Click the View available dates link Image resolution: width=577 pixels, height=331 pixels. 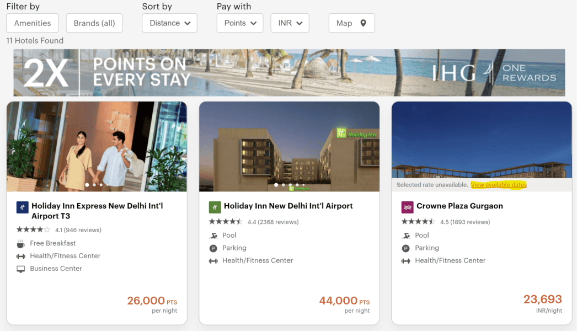click(x=498, y=185)
